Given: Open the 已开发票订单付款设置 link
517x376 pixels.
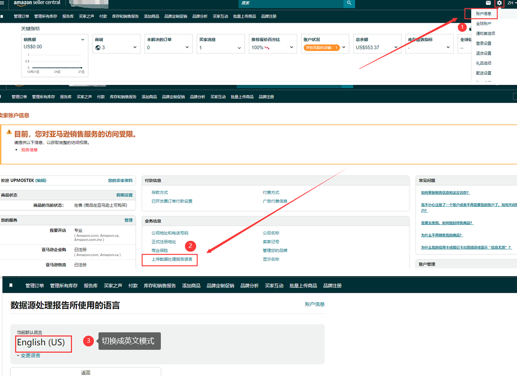Looking at the screenshot, I should (x=172, y=201).
